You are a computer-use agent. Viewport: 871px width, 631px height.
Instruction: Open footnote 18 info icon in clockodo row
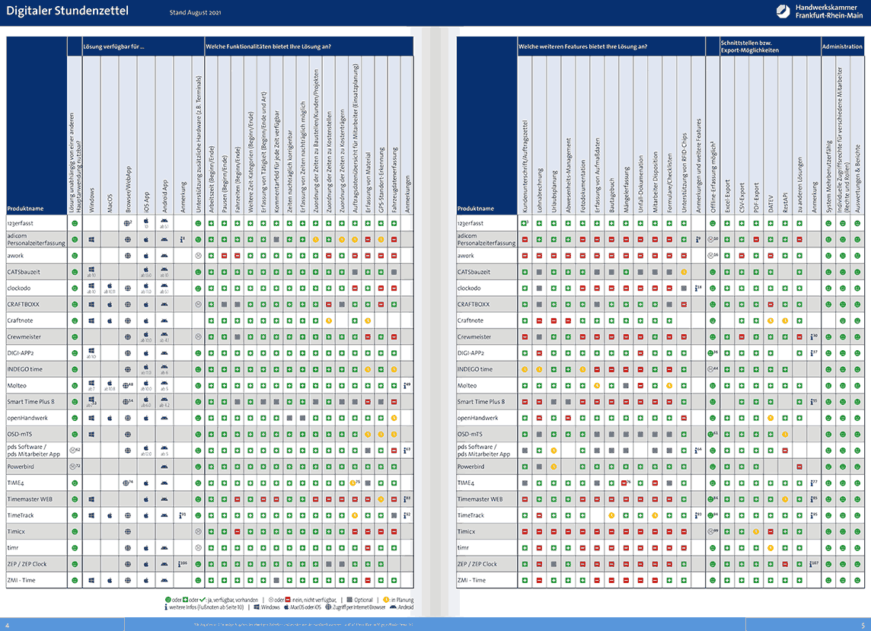pyautogui.click(x=698, y=288)
